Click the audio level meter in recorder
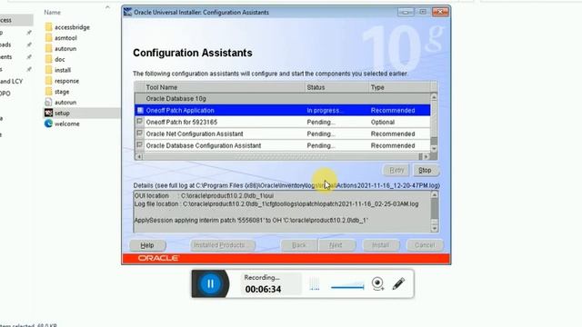The width and height of the screenshot is (582, 327). tap(315, 283)
